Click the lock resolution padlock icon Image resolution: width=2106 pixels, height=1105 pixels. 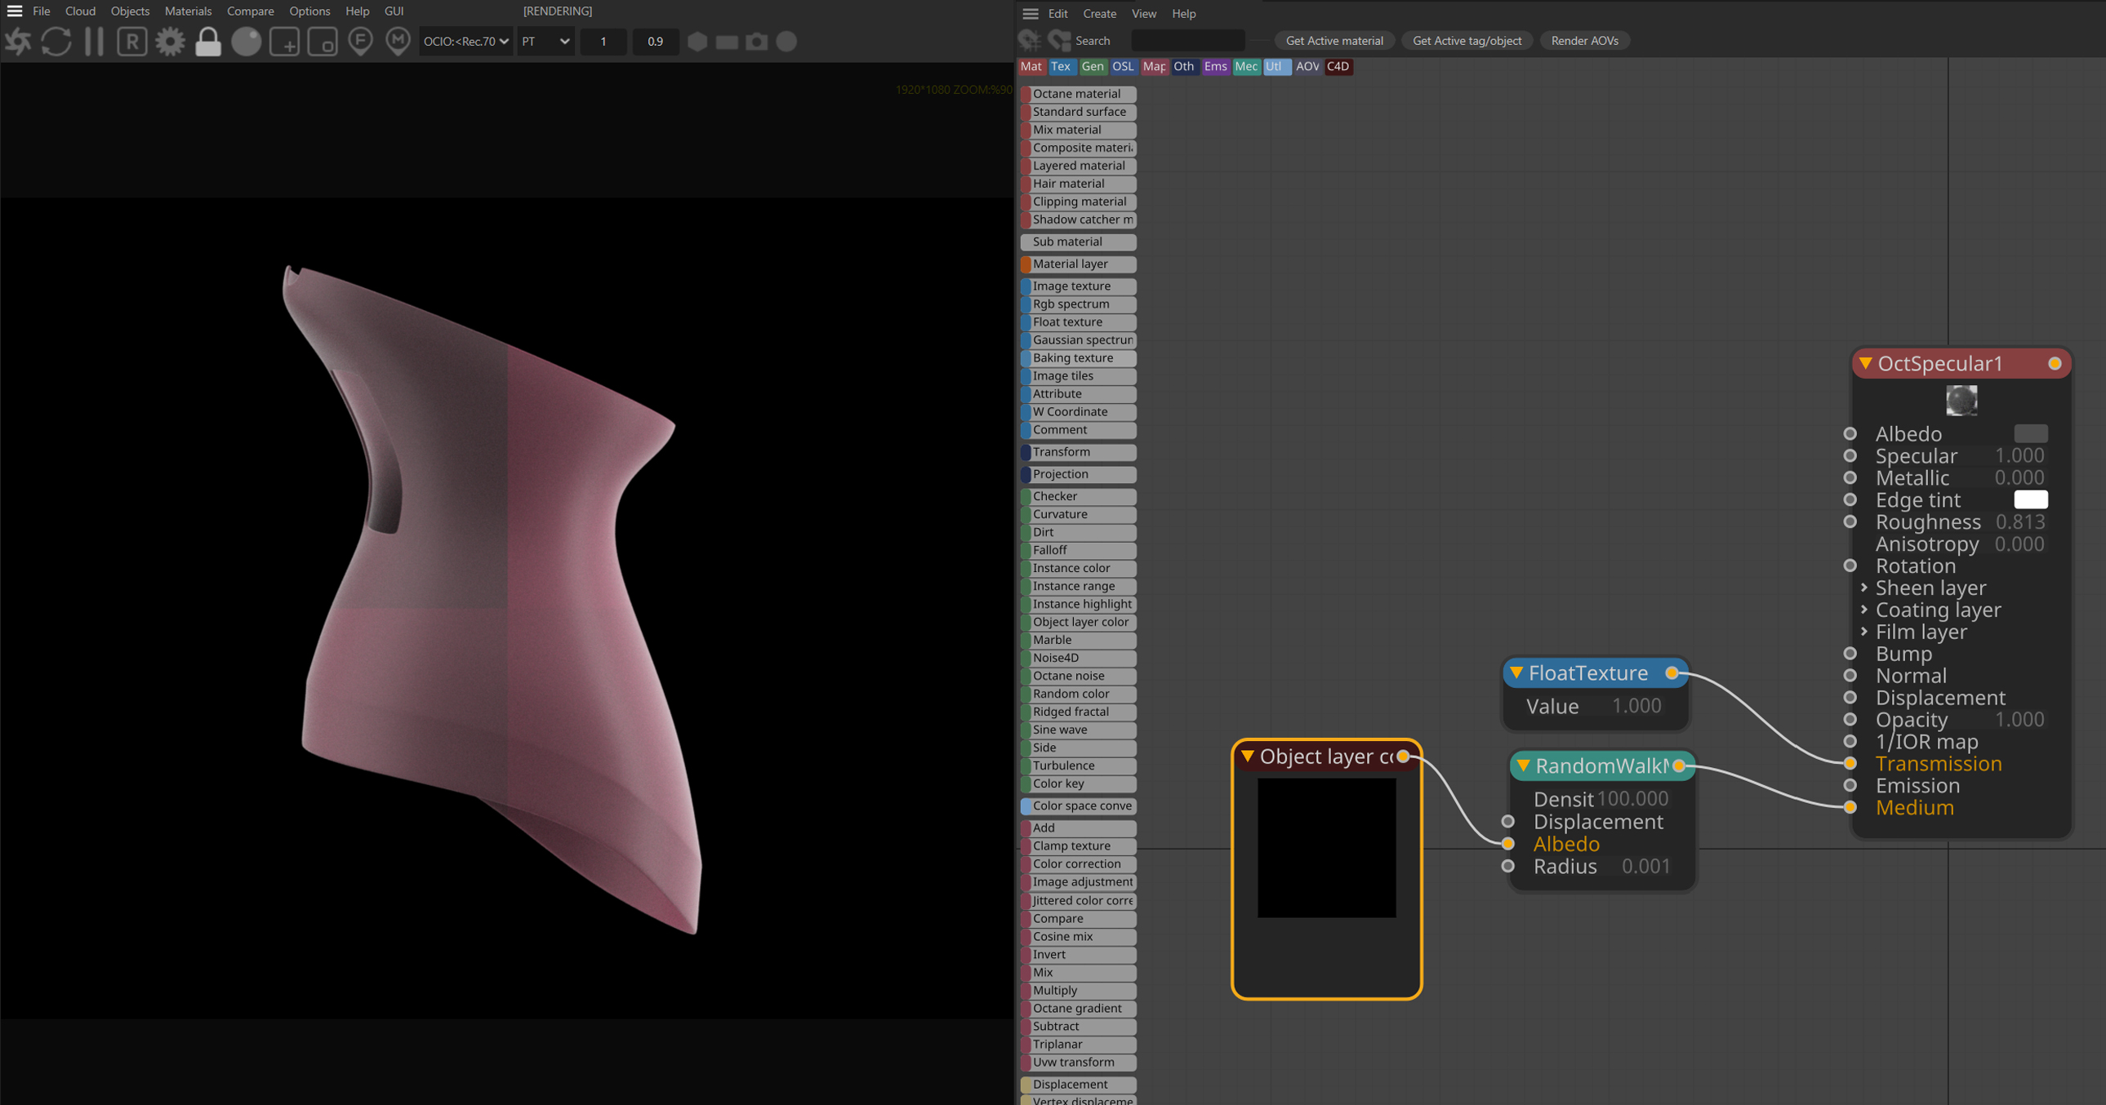[208, 42]
